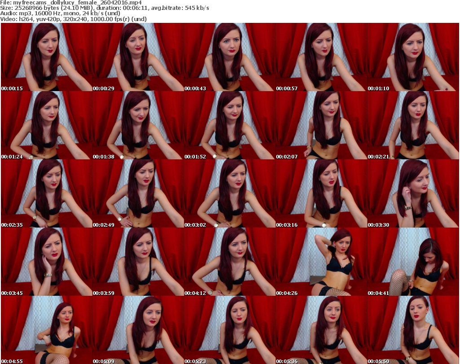Click the frame labeled 00:04:55

pyautogui.click(x=47, y=330)
